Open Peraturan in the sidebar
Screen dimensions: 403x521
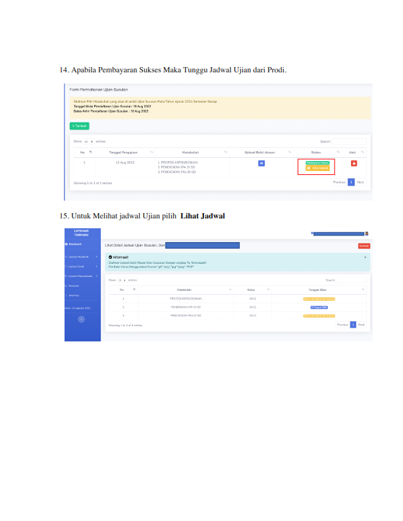72,285
